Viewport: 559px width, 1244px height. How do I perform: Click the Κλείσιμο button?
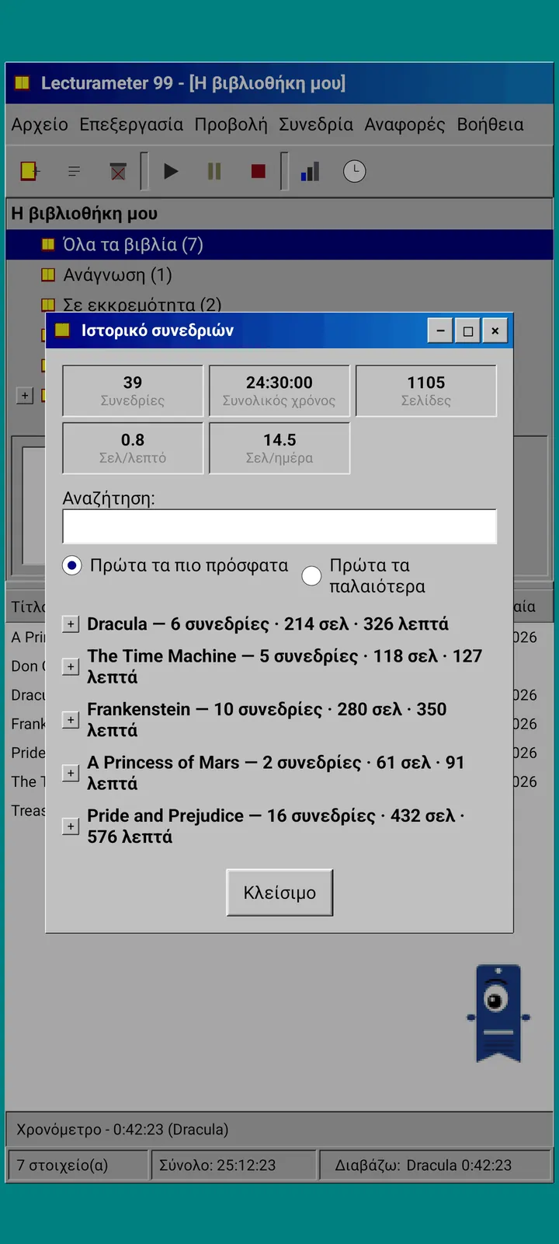point(279,893)
